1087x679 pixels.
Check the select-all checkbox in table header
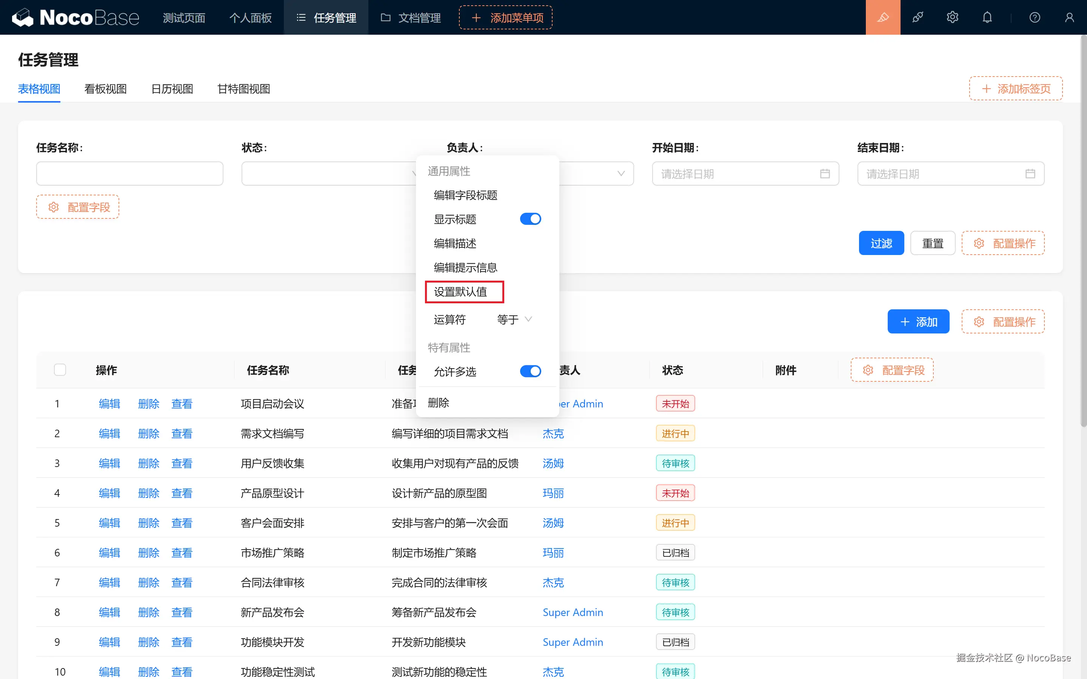[x=60, y=370]
